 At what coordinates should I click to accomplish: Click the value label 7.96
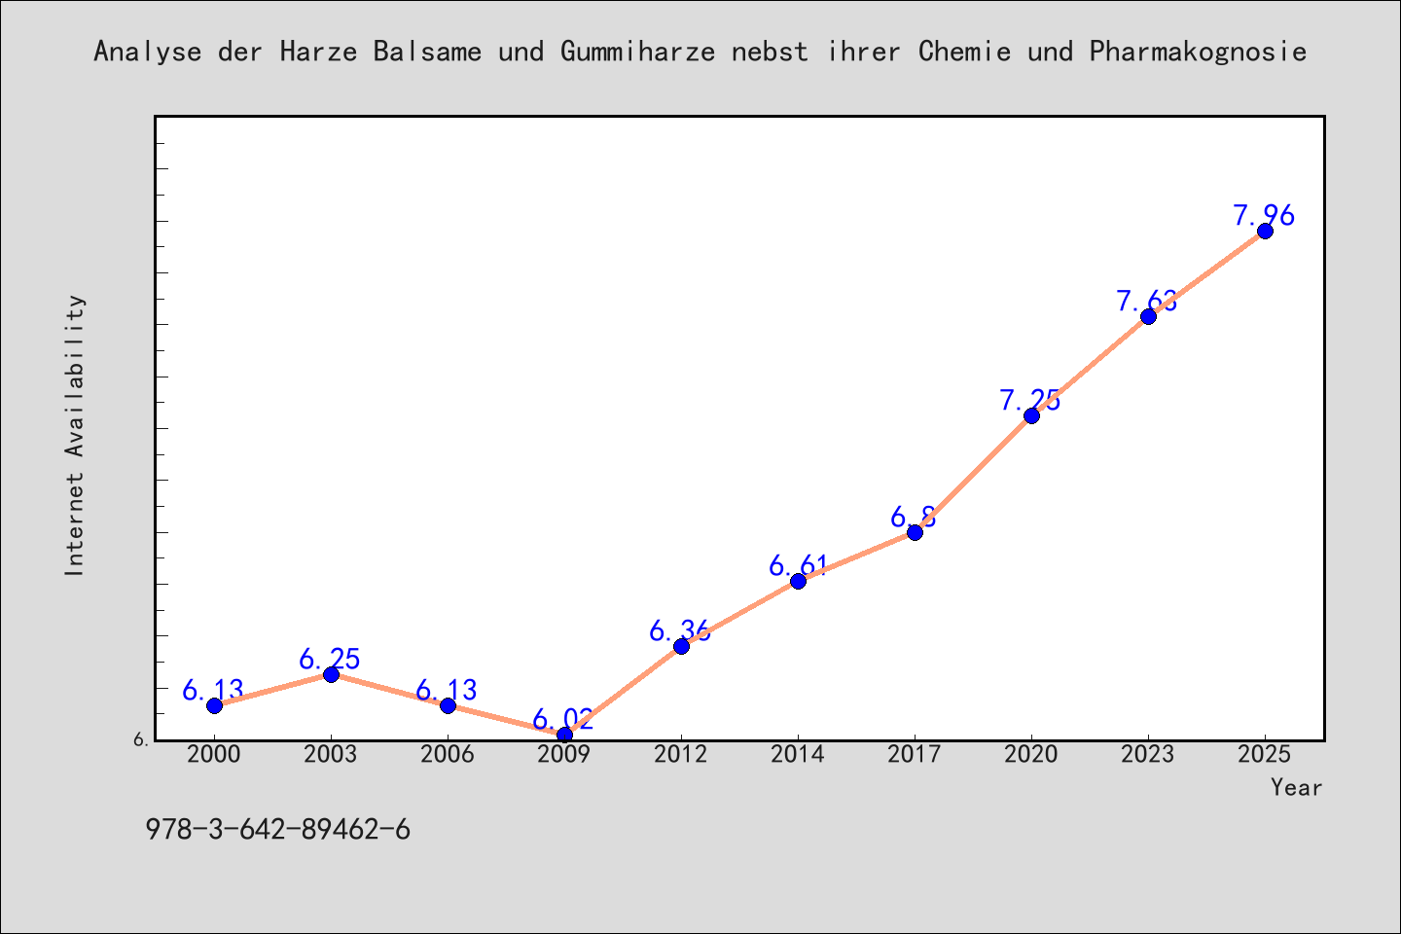1264,215
